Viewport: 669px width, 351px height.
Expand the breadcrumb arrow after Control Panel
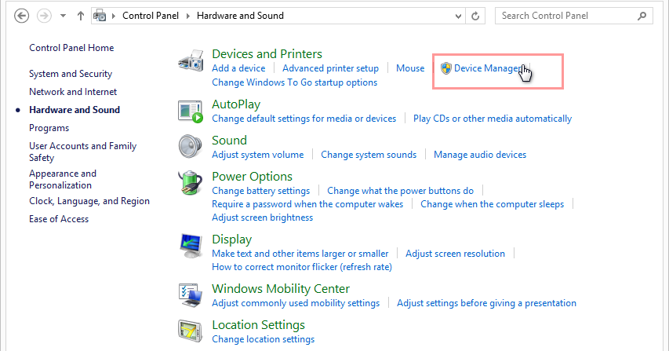pos(188,16)
